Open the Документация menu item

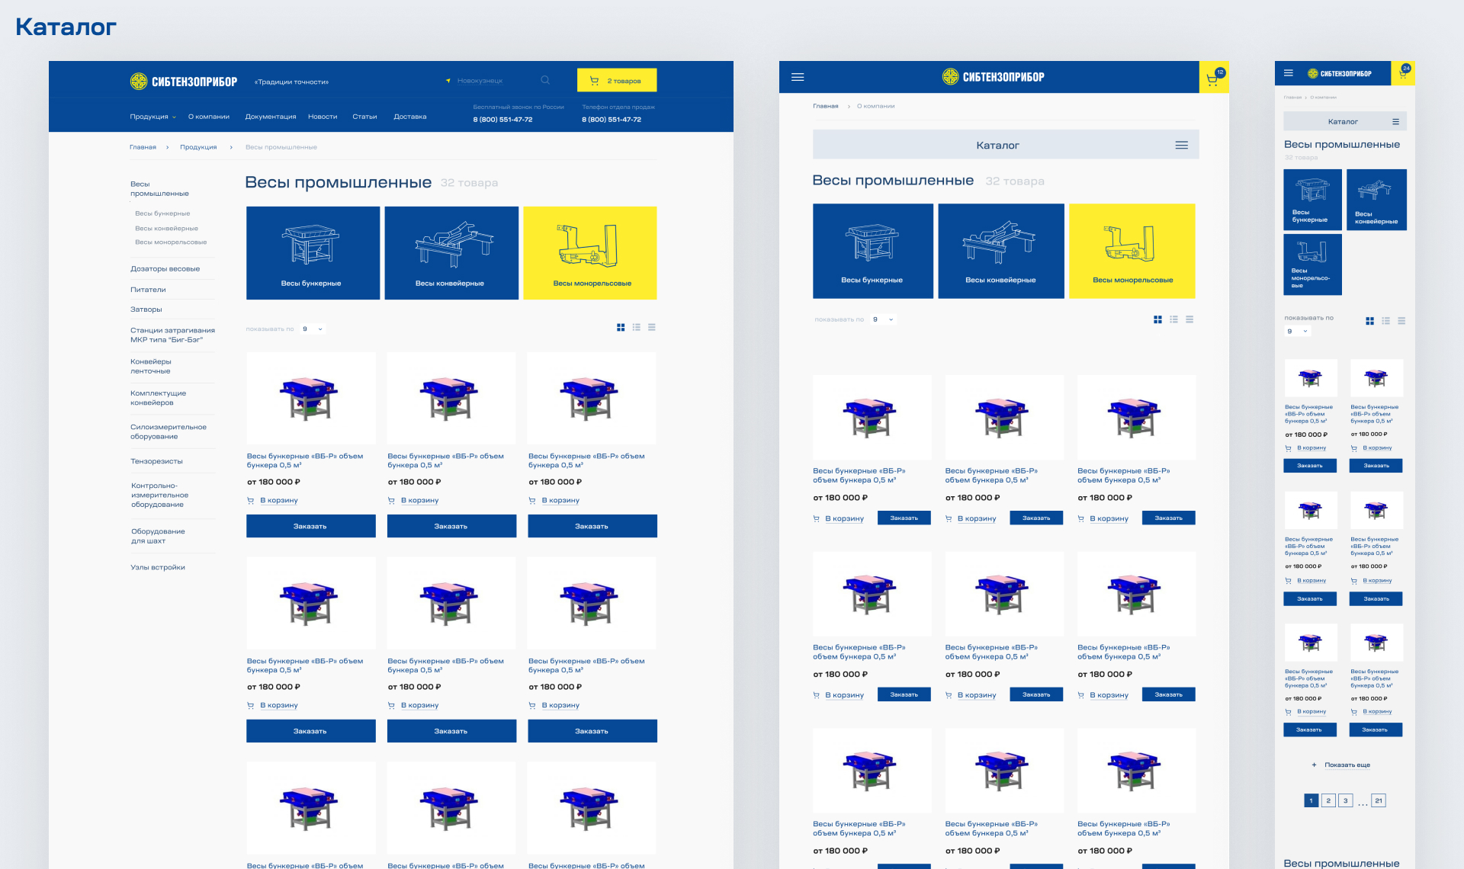(270, 117)
